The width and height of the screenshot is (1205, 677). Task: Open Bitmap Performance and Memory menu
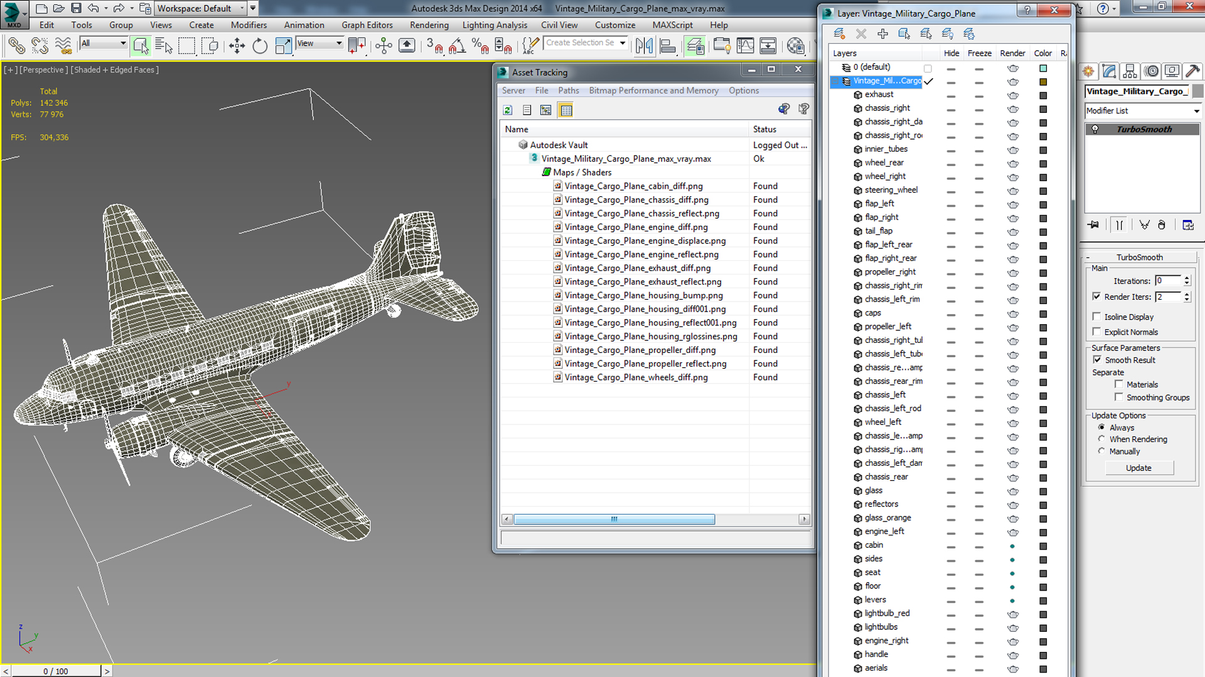point(653,90)
